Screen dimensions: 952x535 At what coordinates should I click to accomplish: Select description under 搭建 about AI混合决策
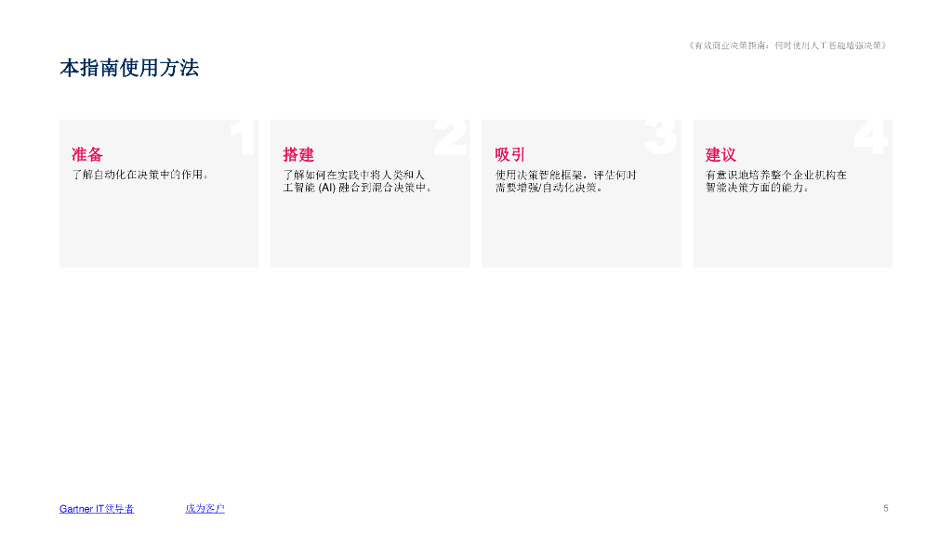(358, 181)
